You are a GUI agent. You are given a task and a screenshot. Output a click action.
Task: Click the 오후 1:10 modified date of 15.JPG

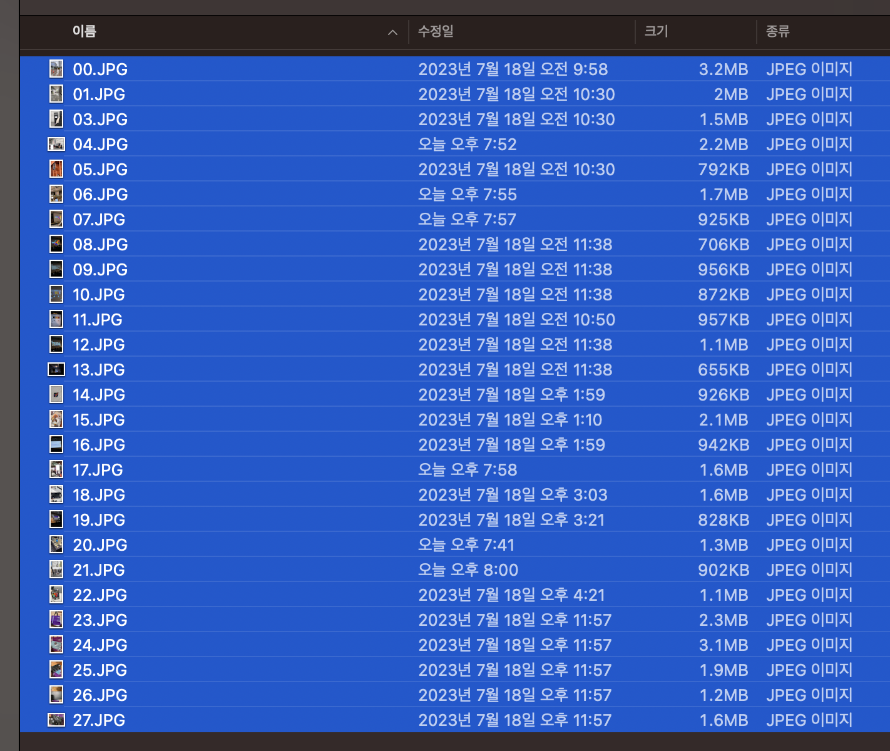click(x=511, y=420)
